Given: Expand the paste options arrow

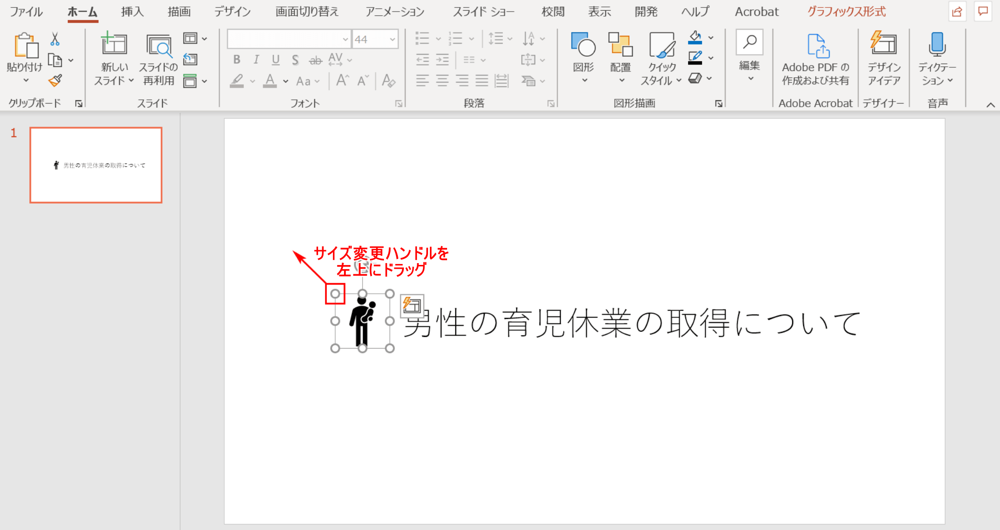Looking at the screenshot, I should (26, 80).
